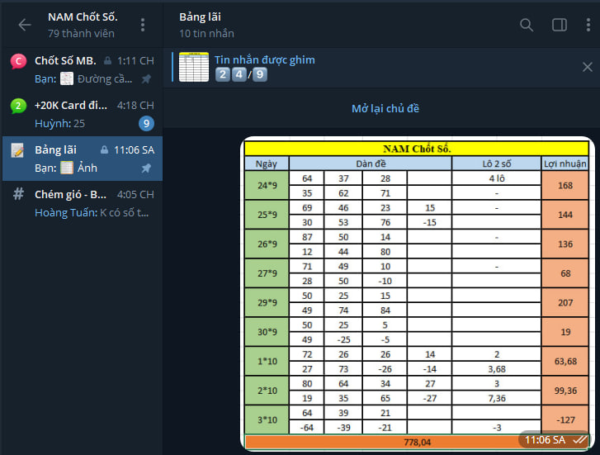The image size is (600, 455).
Task: Open the NAM Chốt Số group options menu
Action: tap(143, 25)
